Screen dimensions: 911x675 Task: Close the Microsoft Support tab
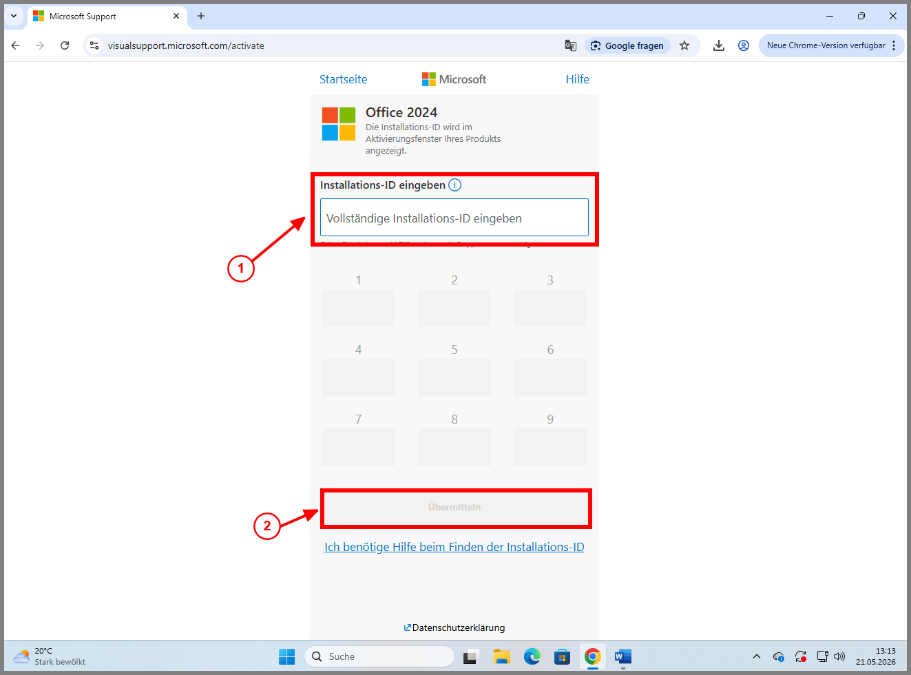point(176,16)
